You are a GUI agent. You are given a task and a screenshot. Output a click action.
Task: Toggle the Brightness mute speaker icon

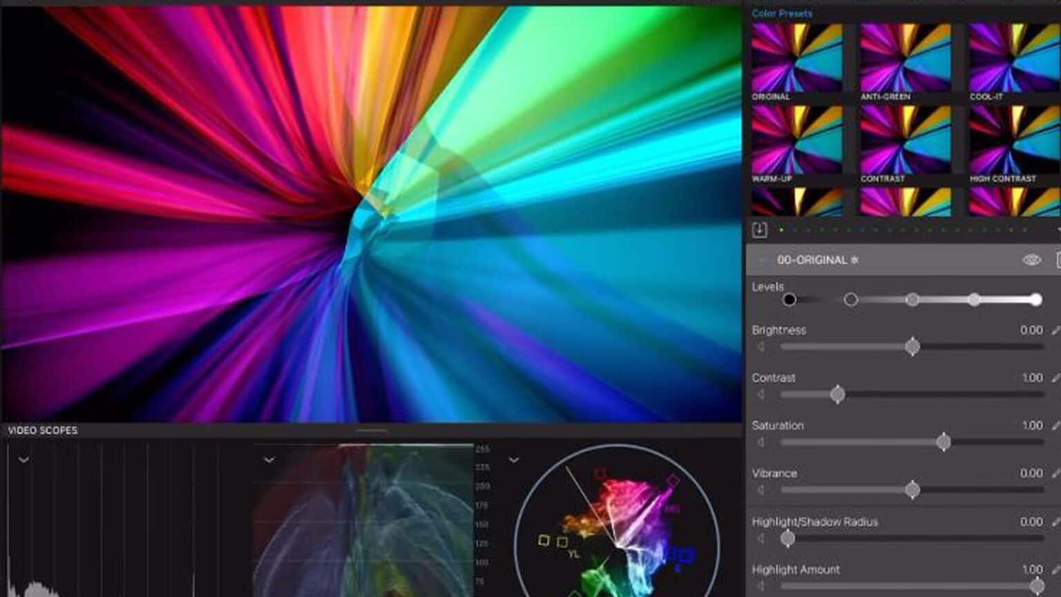coord(761,346)
